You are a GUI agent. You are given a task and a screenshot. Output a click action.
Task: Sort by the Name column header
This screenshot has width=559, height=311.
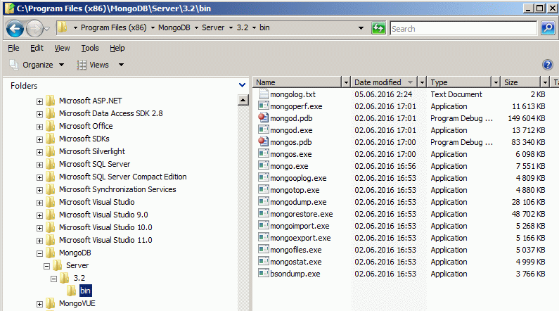[297, 82]
